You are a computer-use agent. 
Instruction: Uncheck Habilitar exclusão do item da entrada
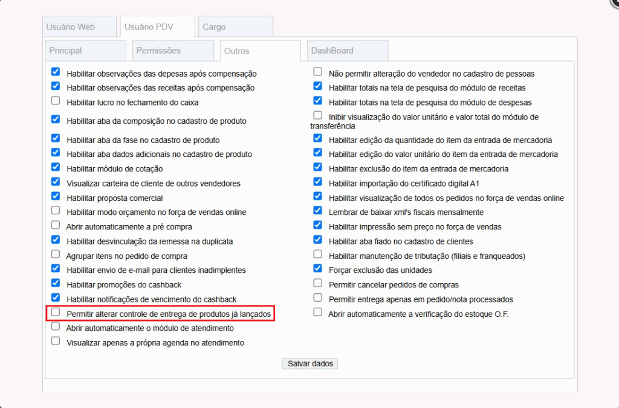318,167
